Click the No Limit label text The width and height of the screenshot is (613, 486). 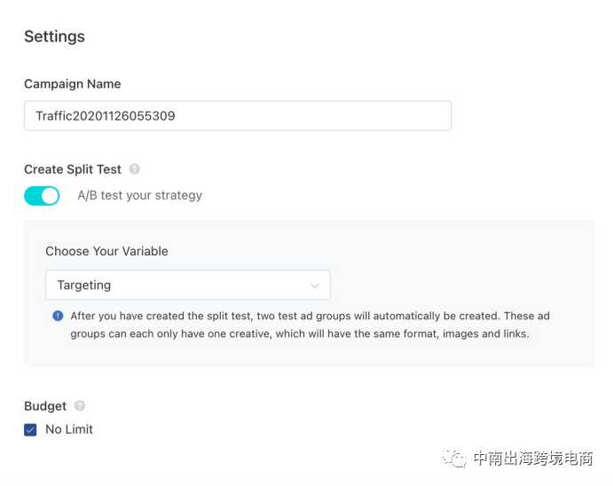coord(69,429)
